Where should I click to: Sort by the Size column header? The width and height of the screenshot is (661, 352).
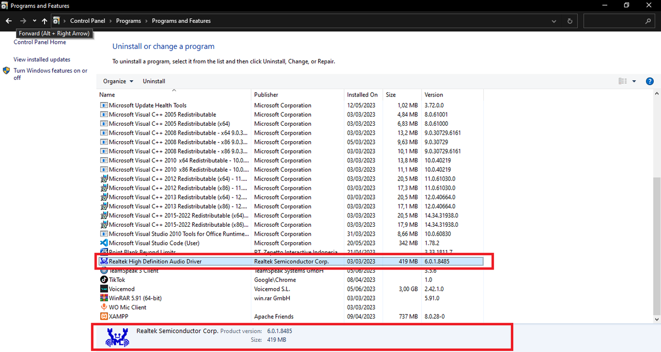402,95
